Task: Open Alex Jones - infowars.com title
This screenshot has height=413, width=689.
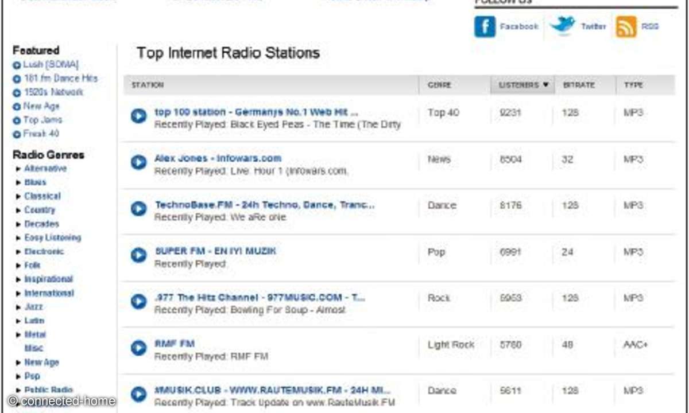Action: (218, 158)
